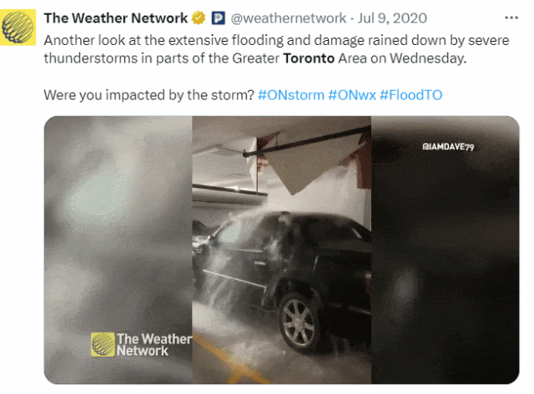
Task: Click the dark right video panel
Action: 445,250
